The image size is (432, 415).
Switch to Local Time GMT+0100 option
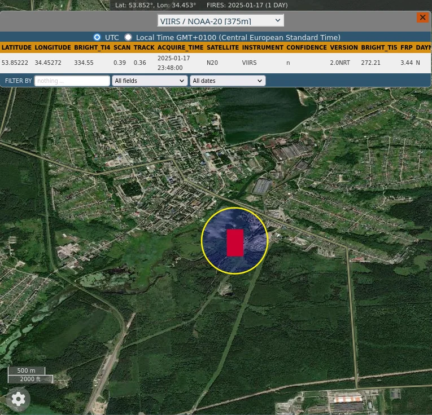128,37
